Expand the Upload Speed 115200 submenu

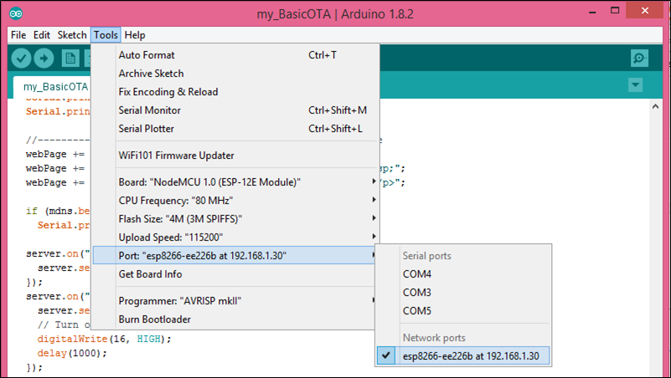coord(235,238)
